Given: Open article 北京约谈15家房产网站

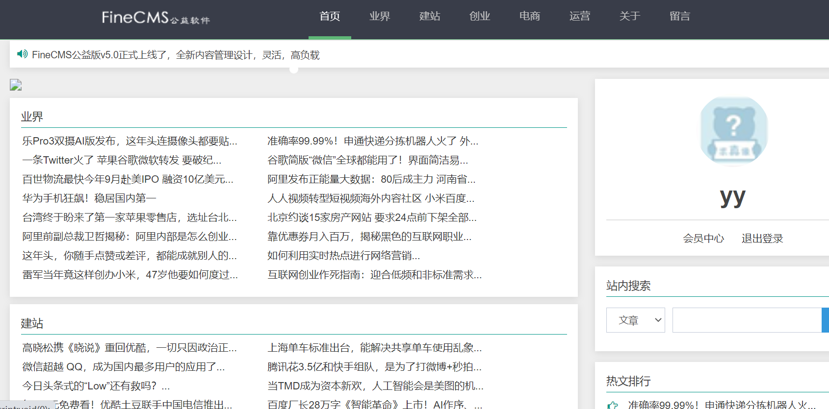Looking at the screenshot, I should 372,217.
